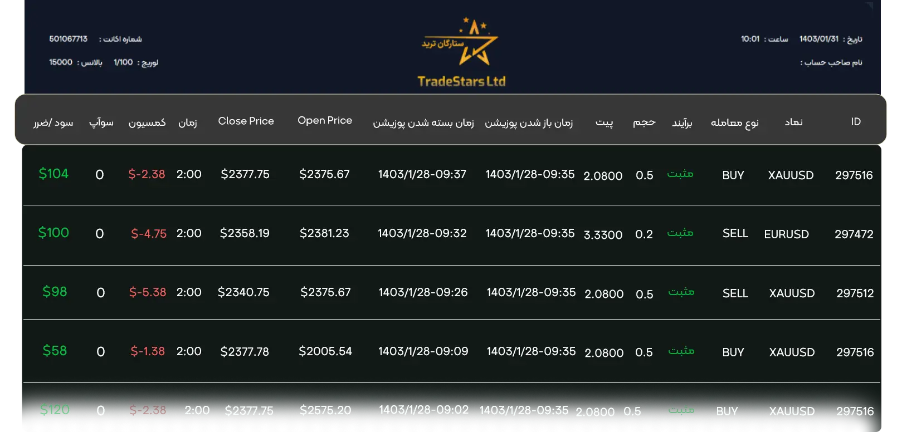Click مثبت result in the $58 row
The image size is (897, 432).
pos(681,351)
